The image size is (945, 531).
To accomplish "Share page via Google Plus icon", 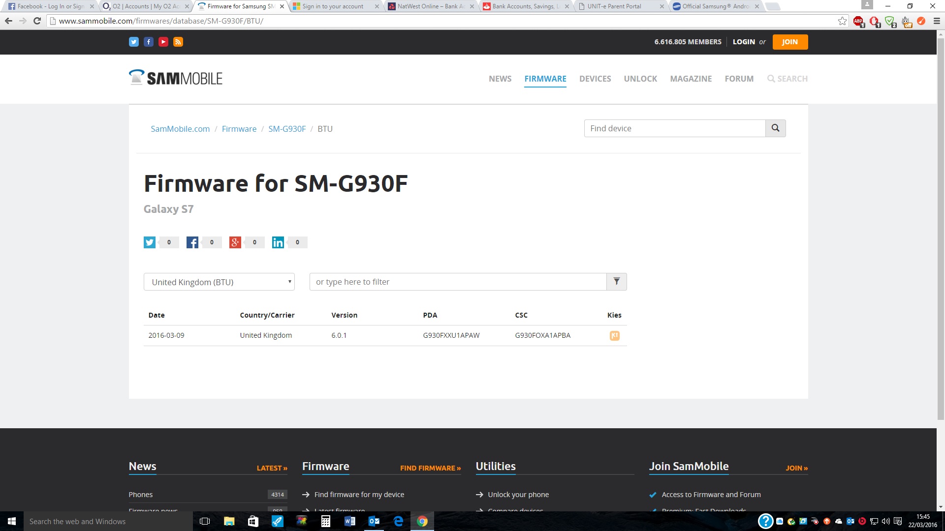I will coord(235,242).
